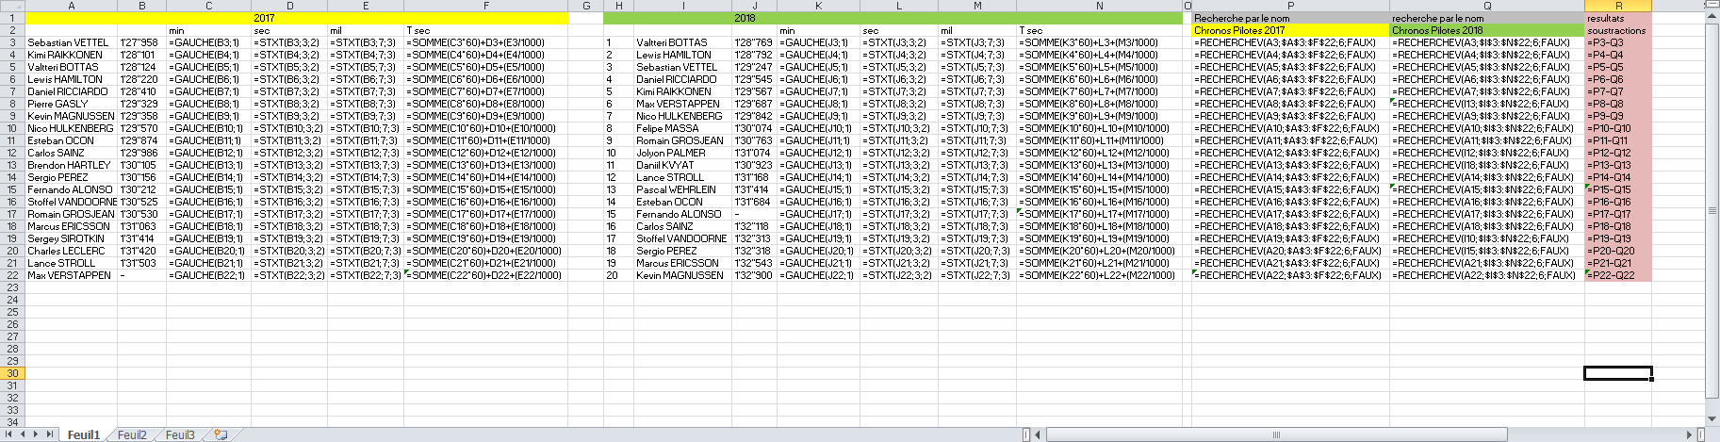Screen dimensions: 1720x442
Task: Click Brendon HARTLEY name cell
Action: (x=72, y=165)
